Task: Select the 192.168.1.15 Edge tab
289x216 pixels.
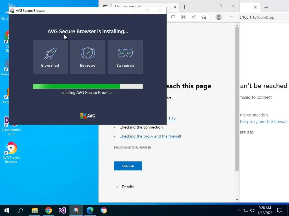Action: point(146,7)
